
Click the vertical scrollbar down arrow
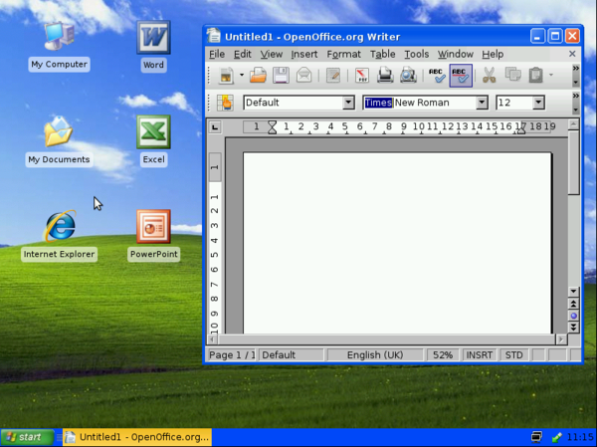click(573, 292)
